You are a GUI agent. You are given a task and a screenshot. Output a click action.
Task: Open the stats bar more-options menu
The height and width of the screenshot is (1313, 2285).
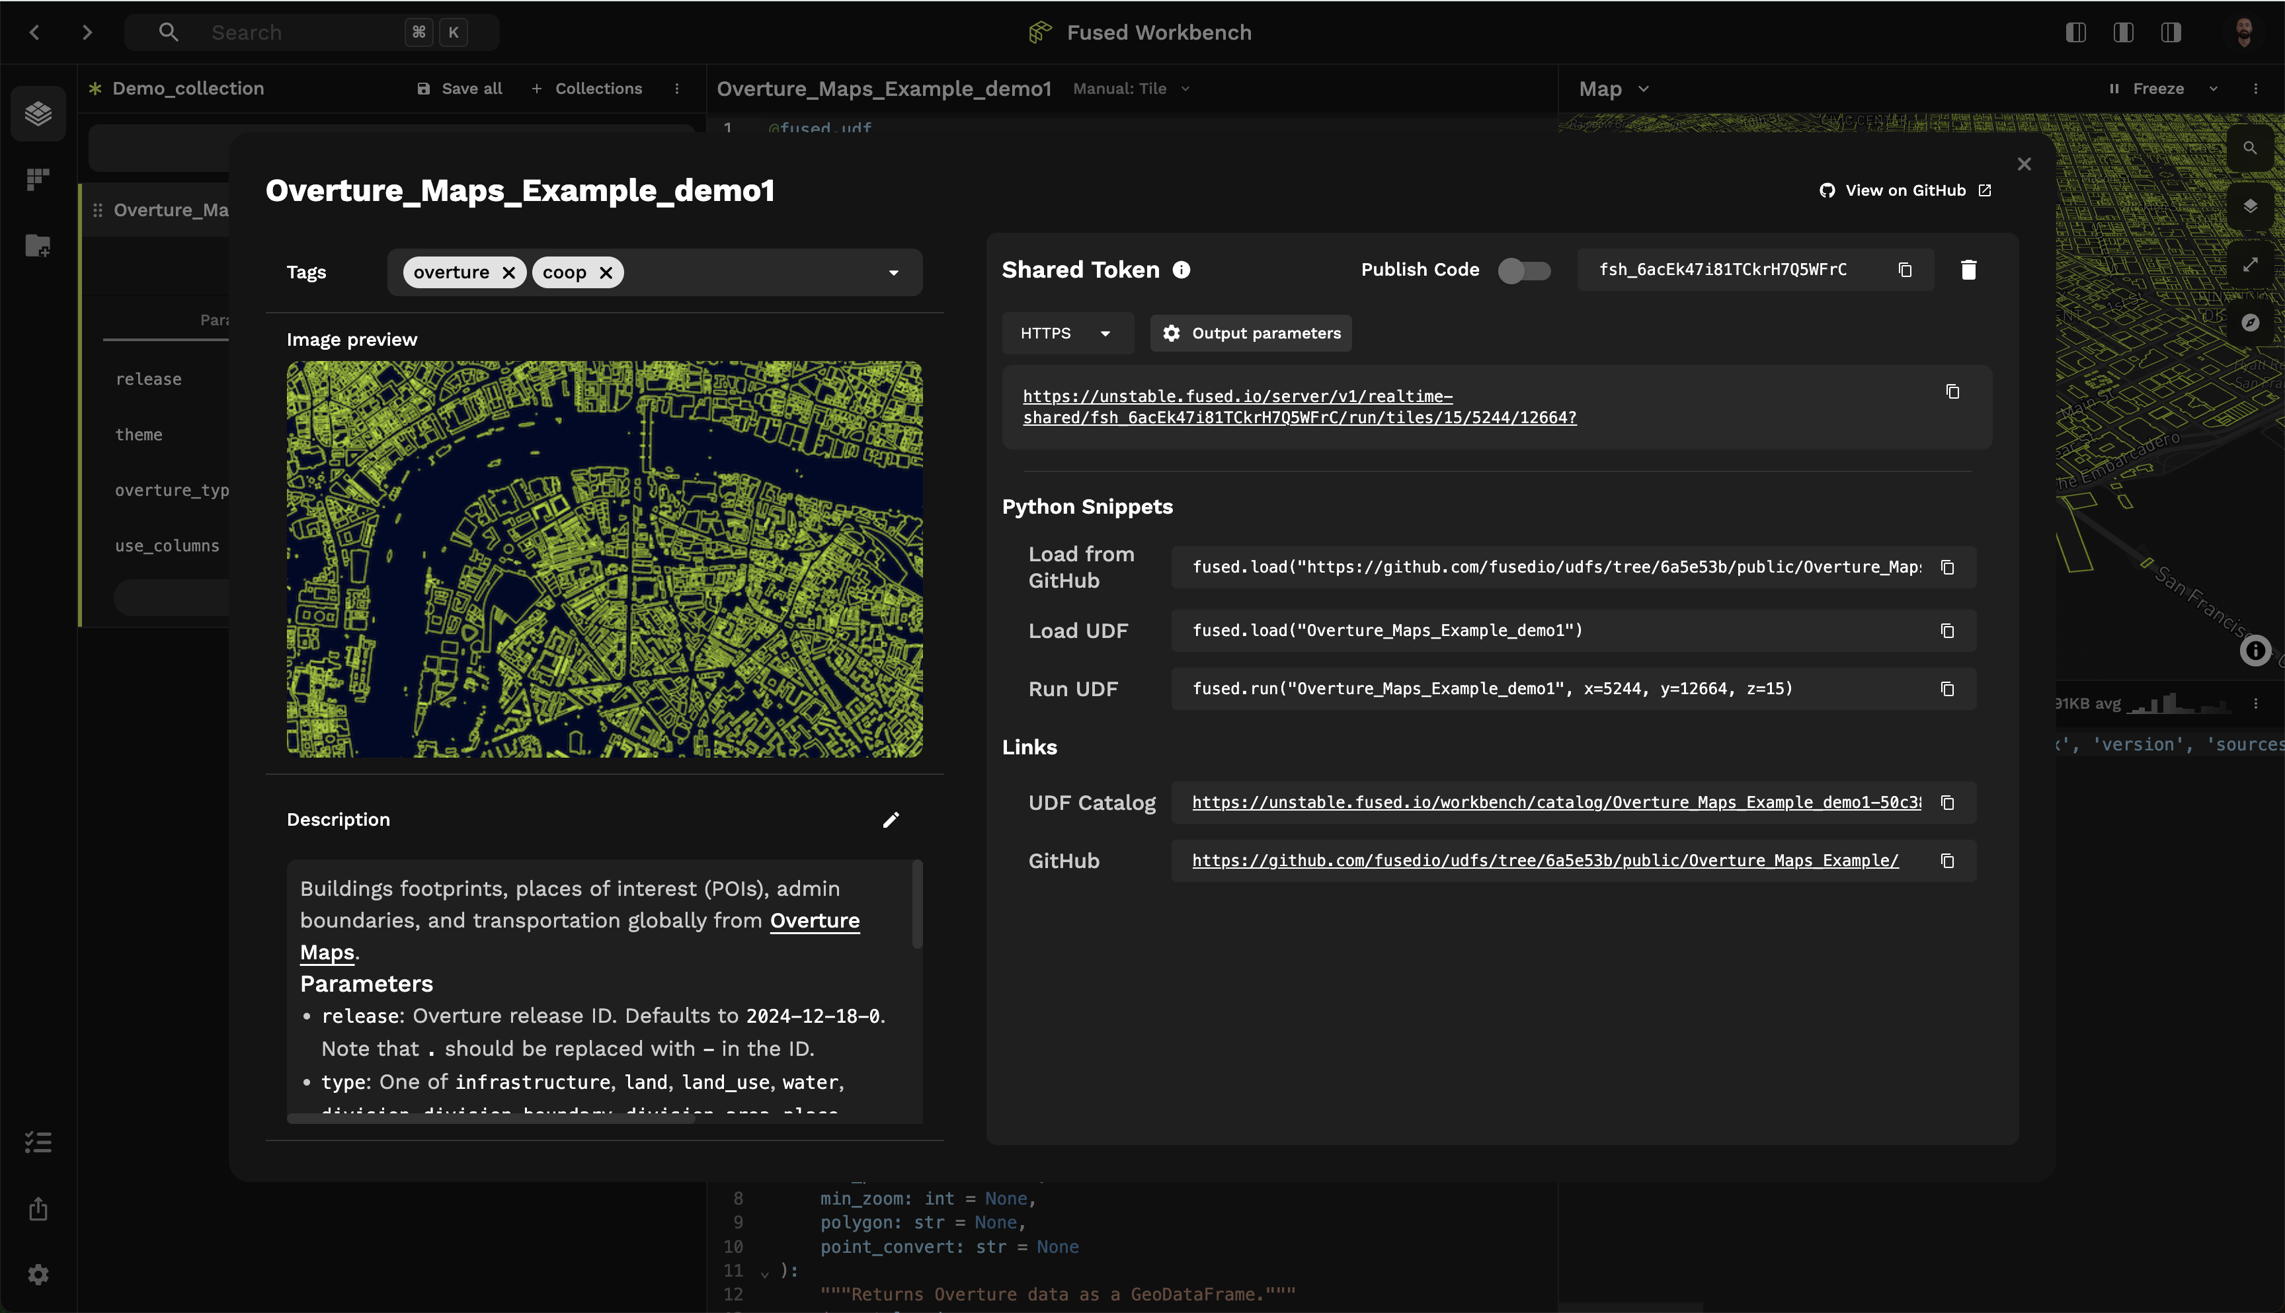[x=2255, y=703]
